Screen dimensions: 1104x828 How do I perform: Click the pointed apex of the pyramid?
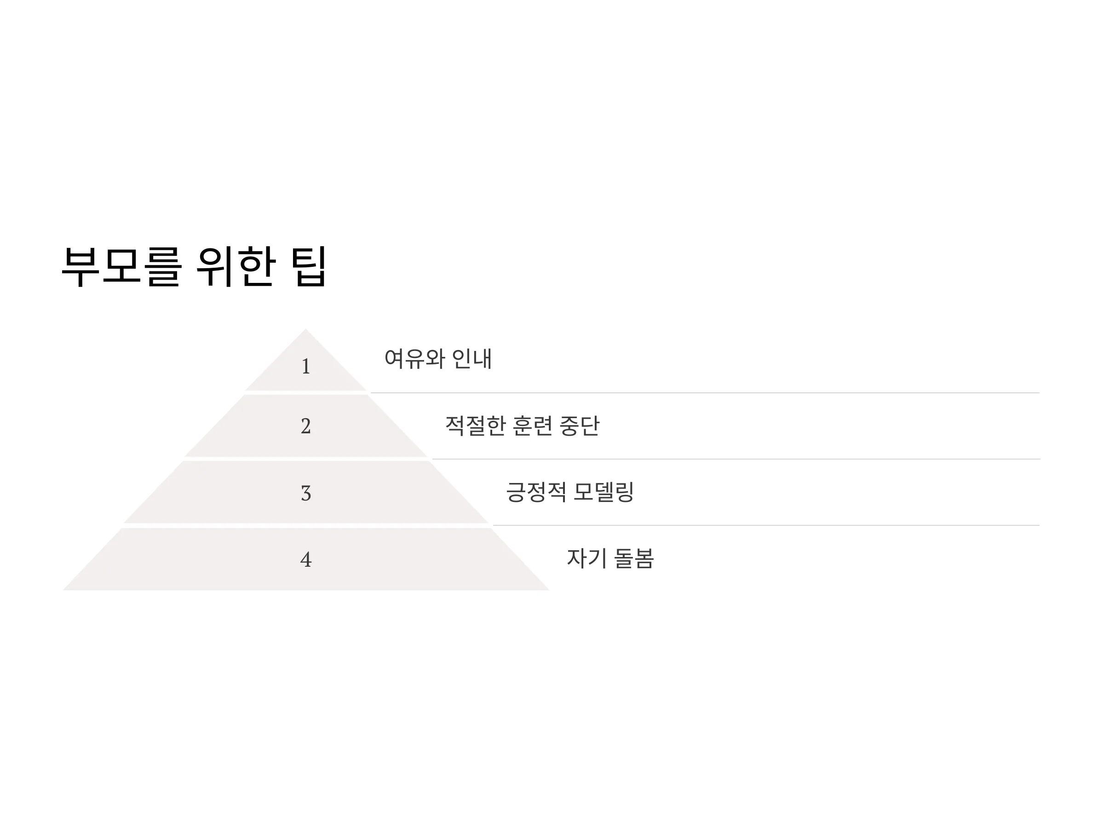pos(306,330)
